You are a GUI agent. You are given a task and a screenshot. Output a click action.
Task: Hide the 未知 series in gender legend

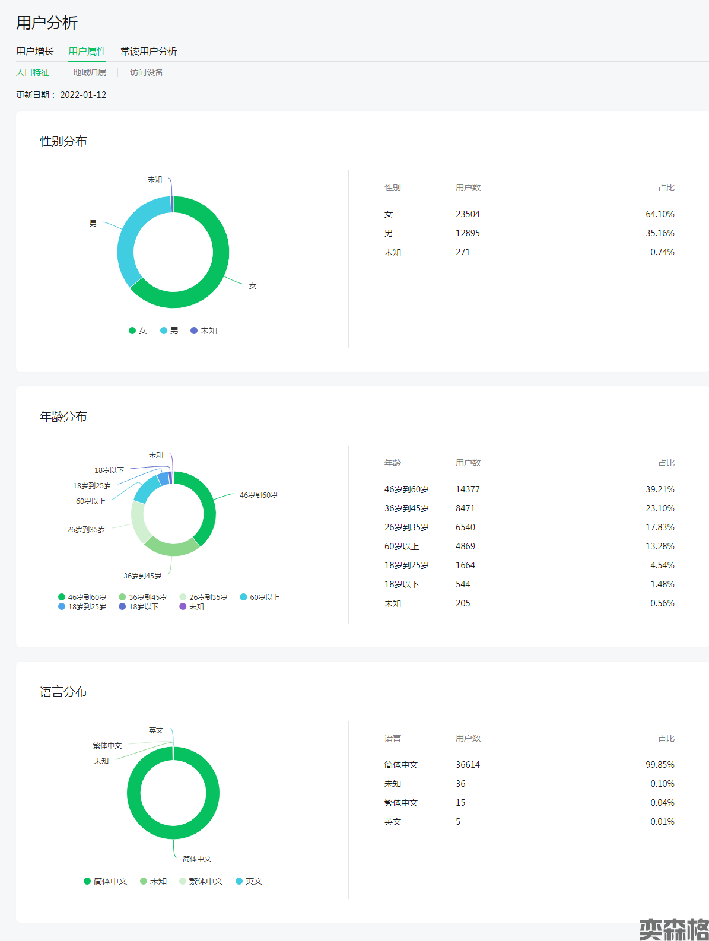[x=204, y=330]
